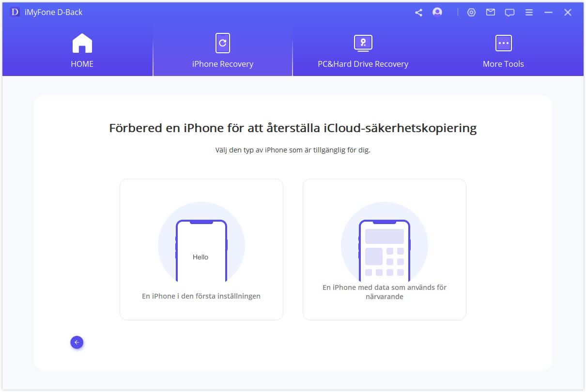
Task: Click the target-shaped icon in title bar
Action: click(471, 13)
